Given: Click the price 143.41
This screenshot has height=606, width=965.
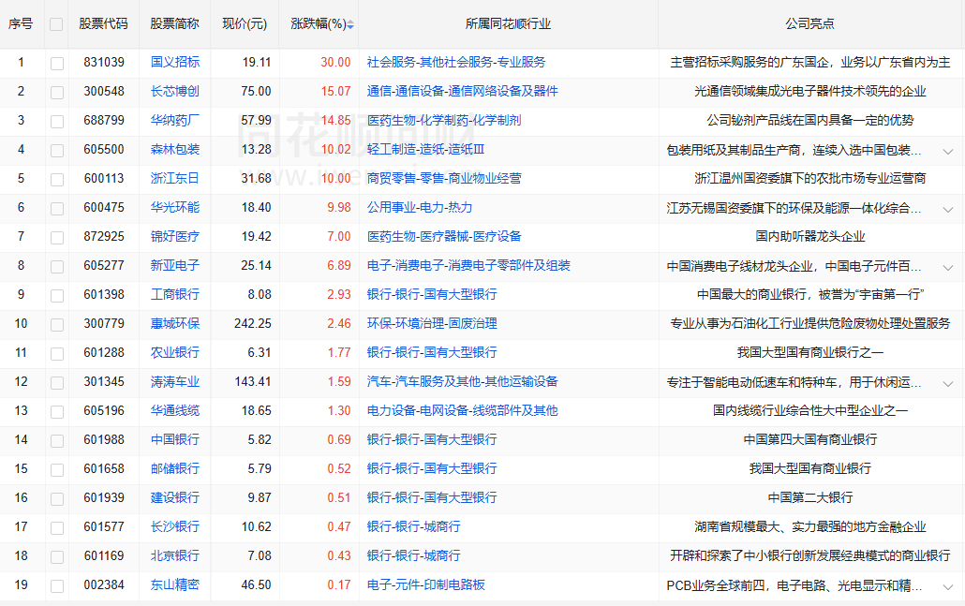Looking at the screenshot, I should click(x=253, y=381).
